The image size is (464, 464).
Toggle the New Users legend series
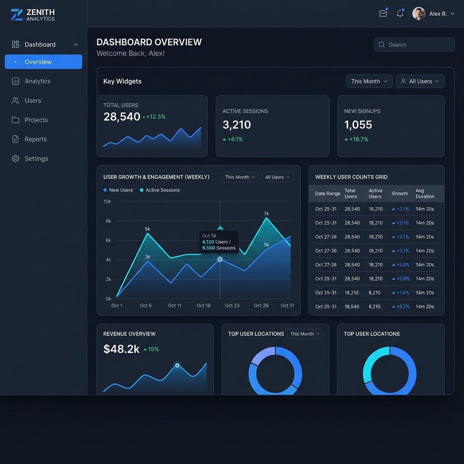[x=118, y=190]
